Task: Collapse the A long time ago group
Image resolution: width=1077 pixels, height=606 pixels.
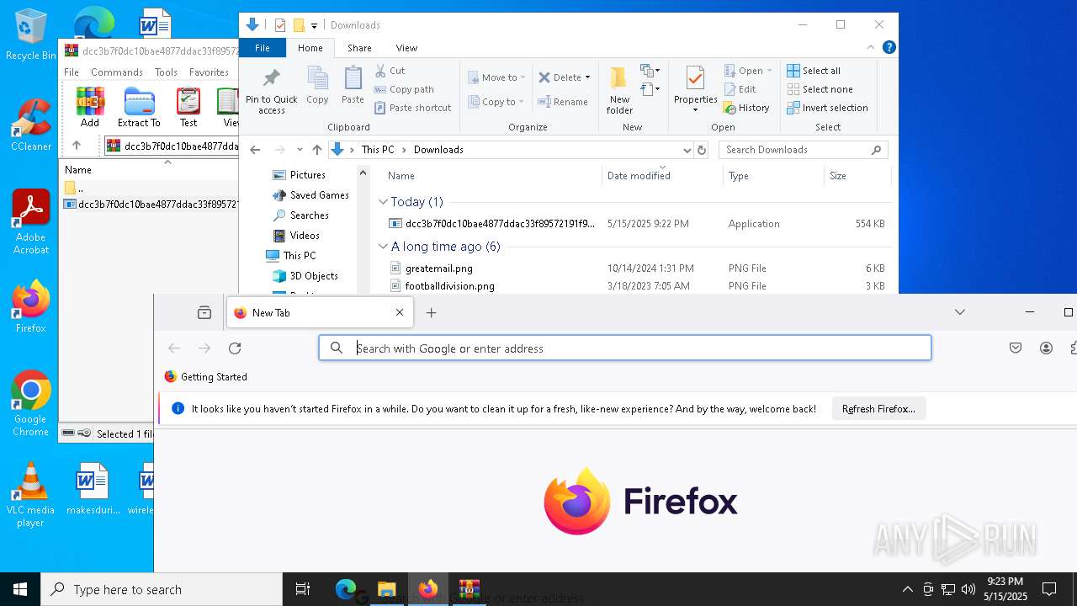Action: 383,247
